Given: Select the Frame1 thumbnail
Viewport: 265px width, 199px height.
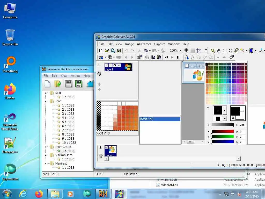Looking at the screenshot, I should [111, 151].
